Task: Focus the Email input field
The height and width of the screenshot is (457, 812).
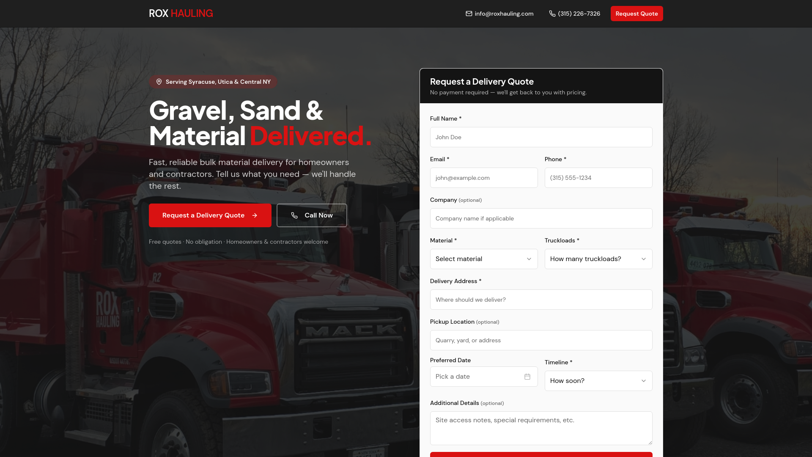Action: tap(484, 178)
